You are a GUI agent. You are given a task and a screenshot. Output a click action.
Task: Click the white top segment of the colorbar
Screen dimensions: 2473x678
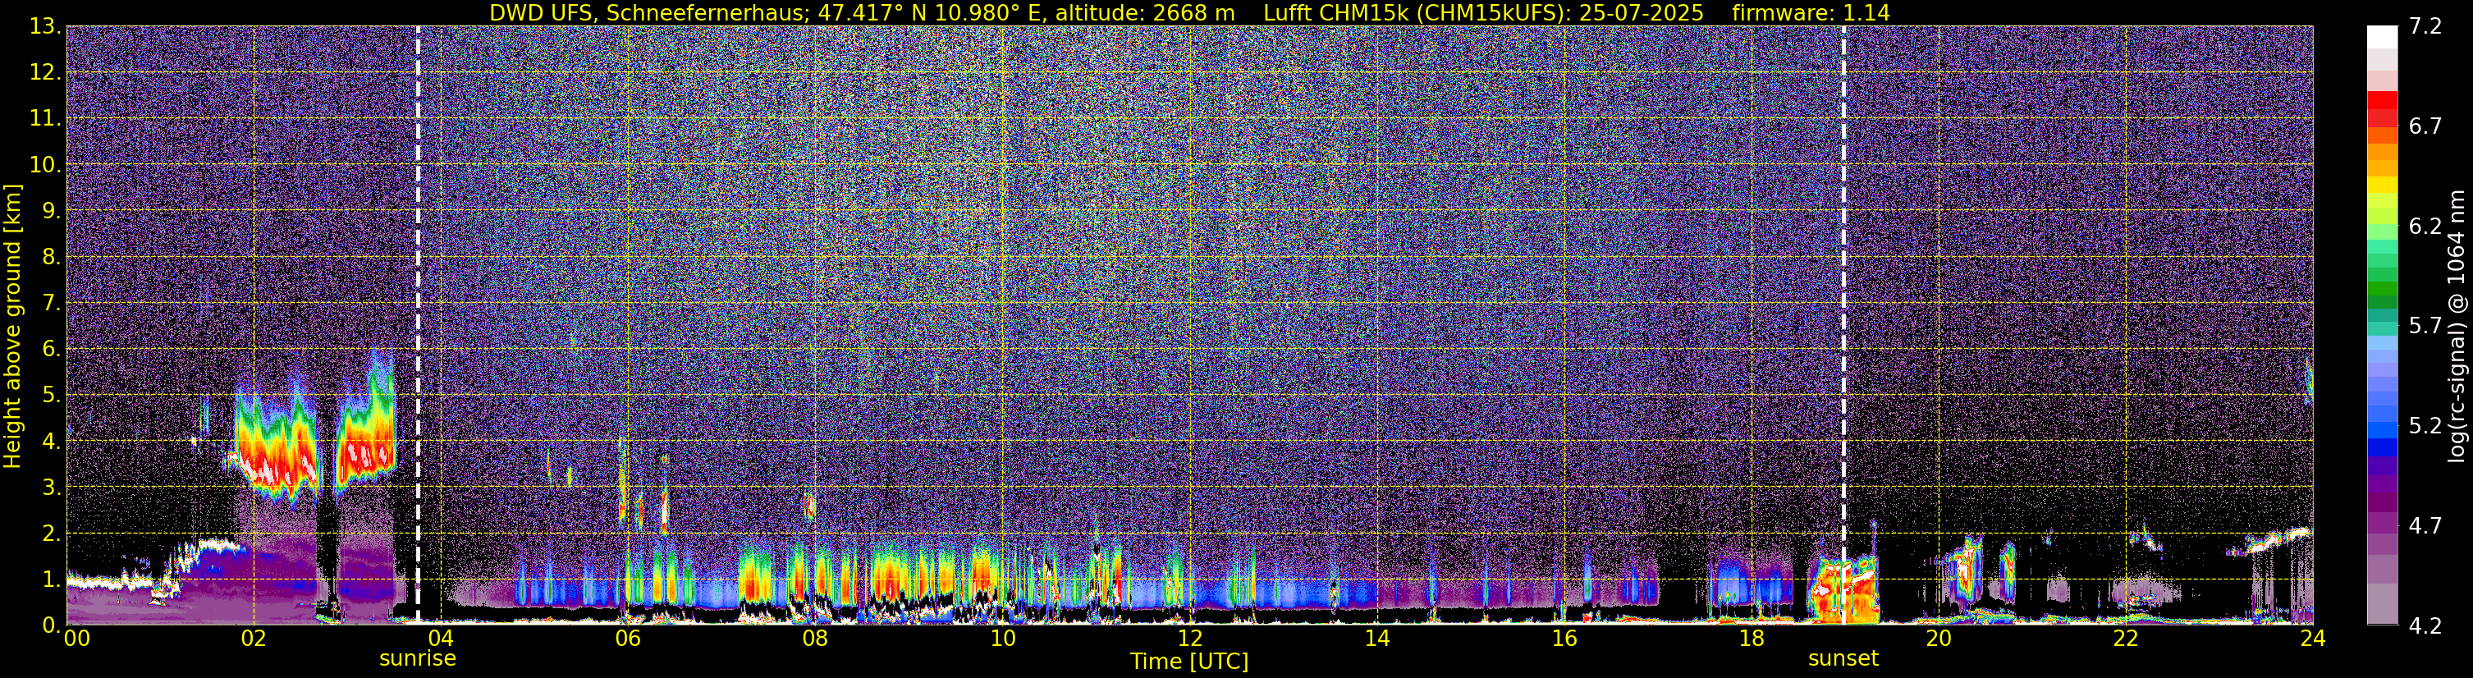[2383, 36]
